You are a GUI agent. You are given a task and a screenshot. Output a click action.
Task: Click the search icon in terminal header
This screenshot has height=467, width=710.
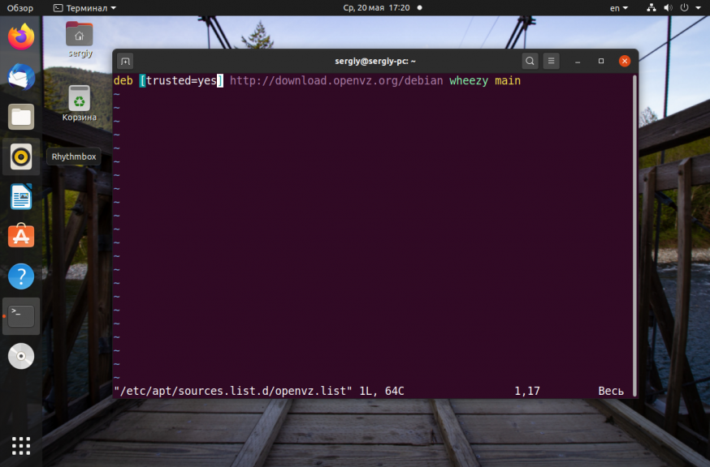(530, 61)
